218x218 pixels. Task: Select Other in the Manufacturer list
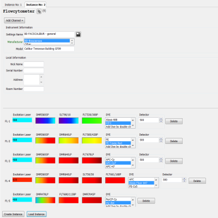coord(47,44)
